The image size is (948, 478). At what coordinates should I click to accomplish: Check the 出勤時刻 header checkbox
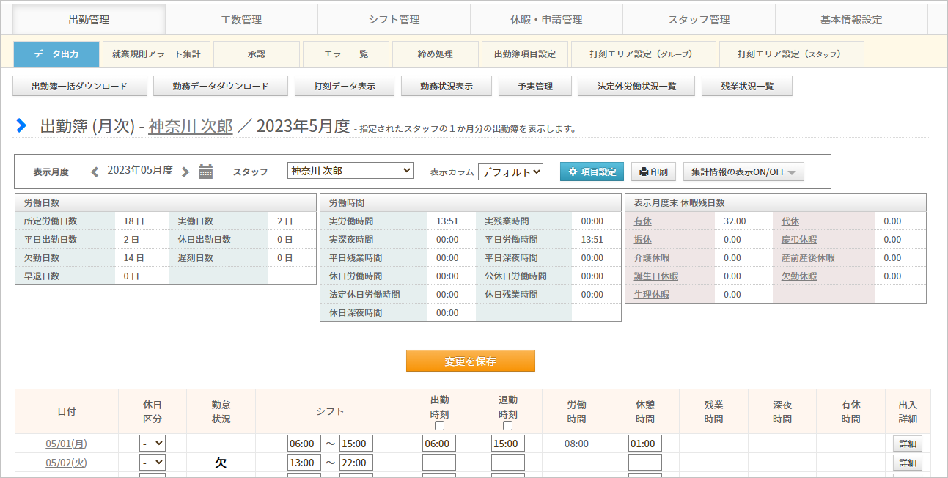tap(439, 426)
